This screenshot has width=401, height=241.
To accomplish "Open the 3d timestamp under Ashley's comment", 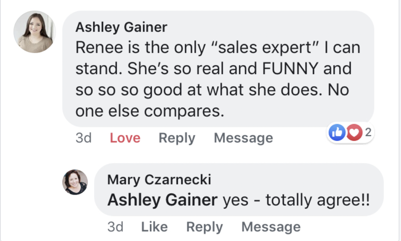I will tap(83, 138).
